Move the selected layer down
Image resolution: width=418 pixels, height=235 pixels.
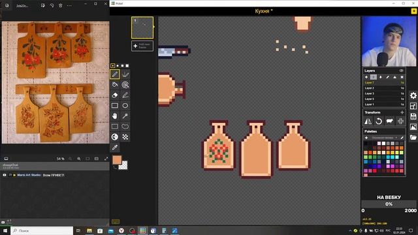(x=381, y=77)
